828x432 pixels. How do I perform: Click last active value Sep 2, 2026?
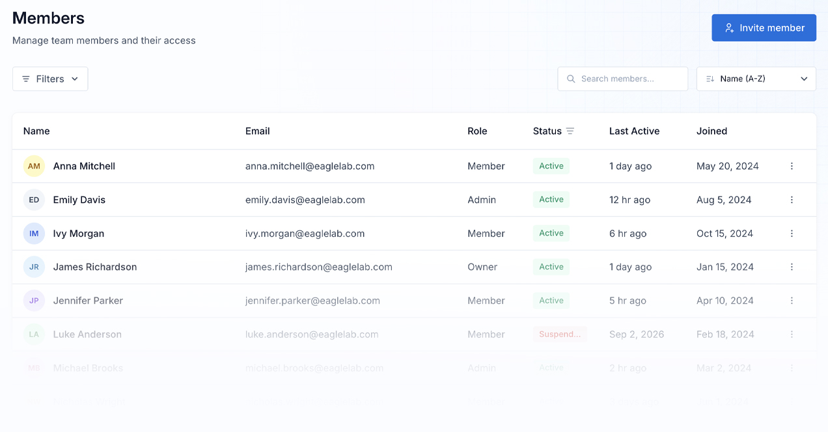637,334
